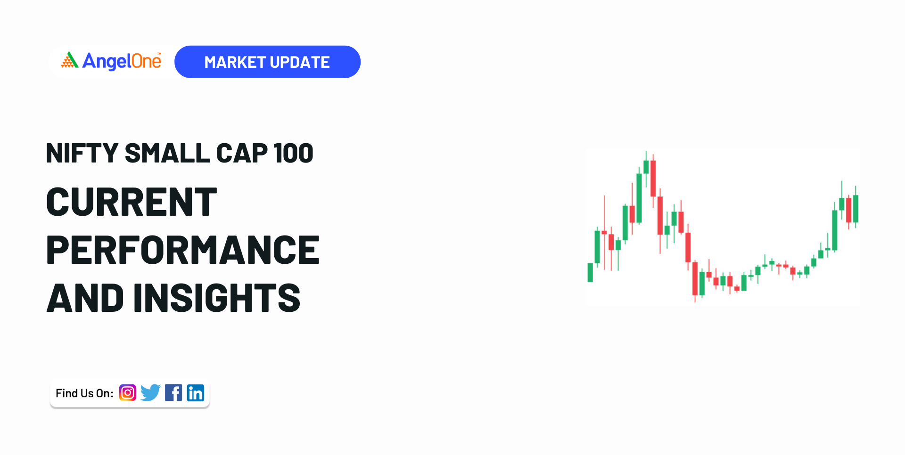
Task: Open the Facebook icon link
Action: point(173,393)
